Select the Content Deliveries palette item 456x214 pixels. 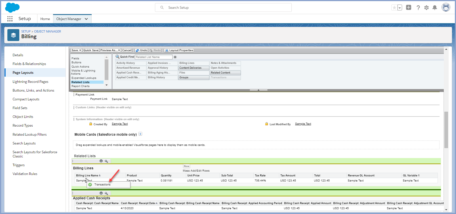point(194,68)
